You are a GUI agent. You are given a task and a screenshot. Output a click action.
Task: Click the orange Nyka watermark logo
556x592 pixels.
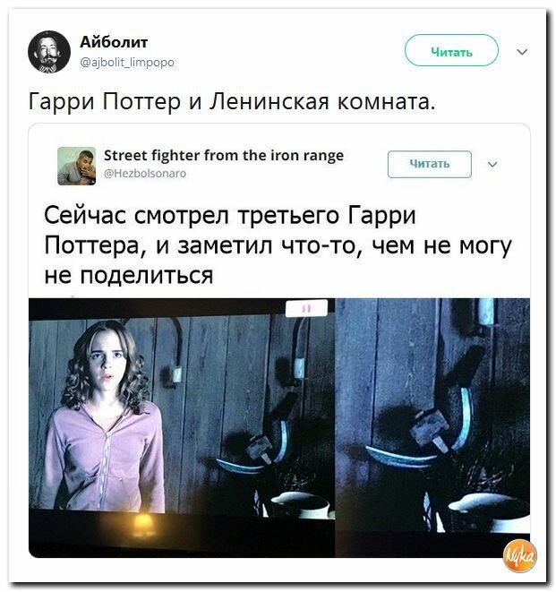pos(520,555)
